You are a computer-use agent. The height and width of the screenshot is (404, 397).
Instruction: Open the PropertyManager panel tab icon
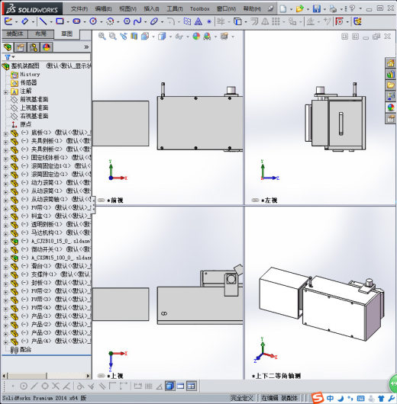(x=21, y=47)
